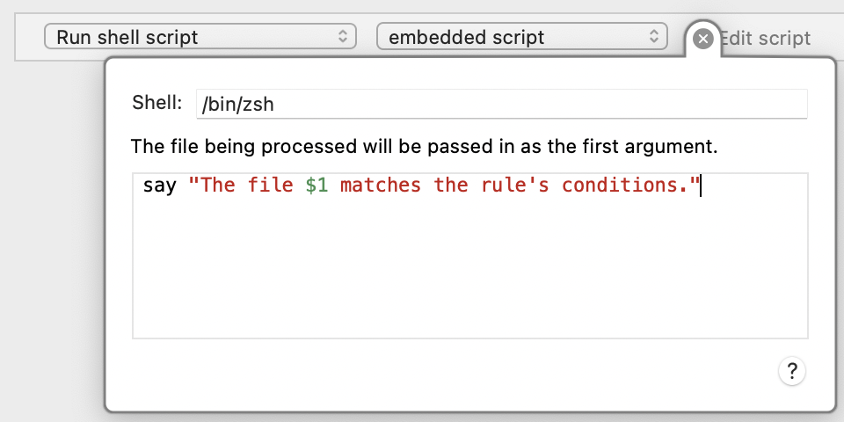The height and width of the screenshot is (422, 844).
Task: Click the Edit script button
Action: click(x=765, y=38)
